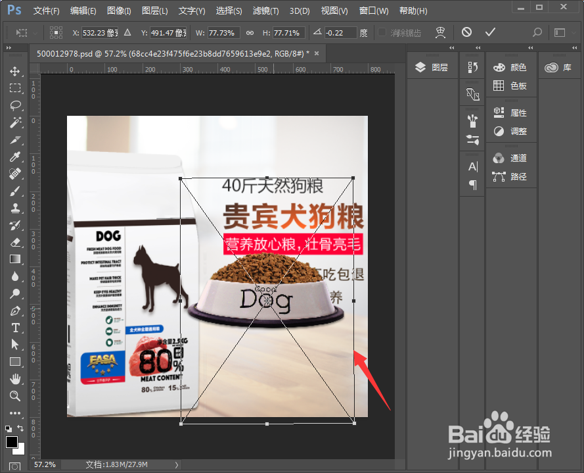Select the Dodge tool
The image size is (584, 473).
tap(15, 293)
